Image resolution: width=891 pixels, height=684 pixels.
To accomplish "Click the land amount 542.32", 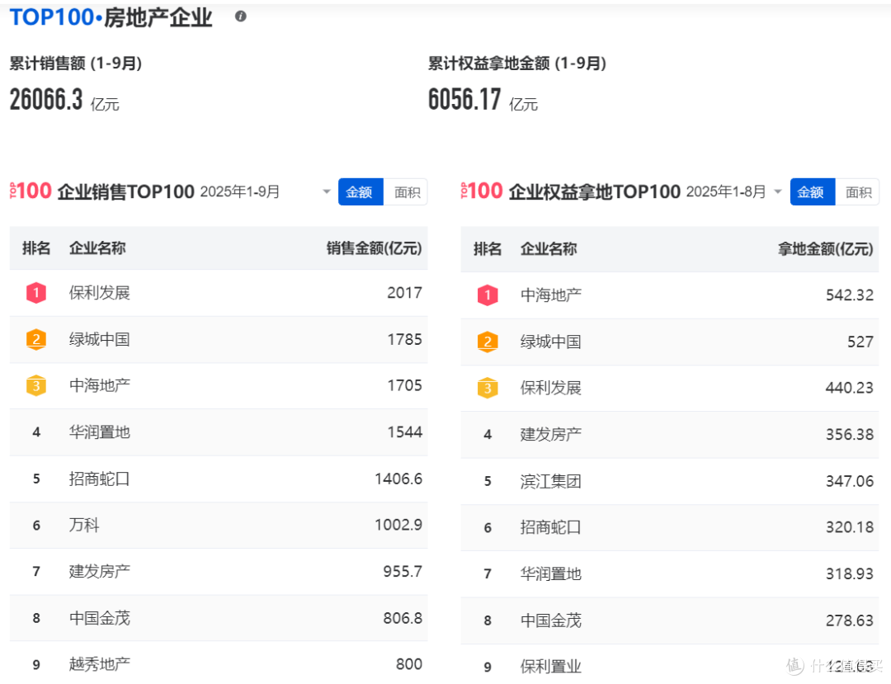I will click(850, 295).
